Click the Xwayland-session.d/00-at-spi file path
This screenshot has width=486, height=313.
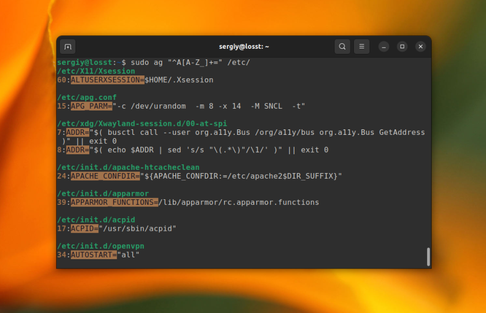(142, 123)
